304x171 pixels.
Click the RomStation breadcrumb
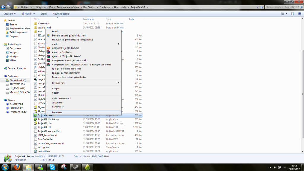[89, 7]
